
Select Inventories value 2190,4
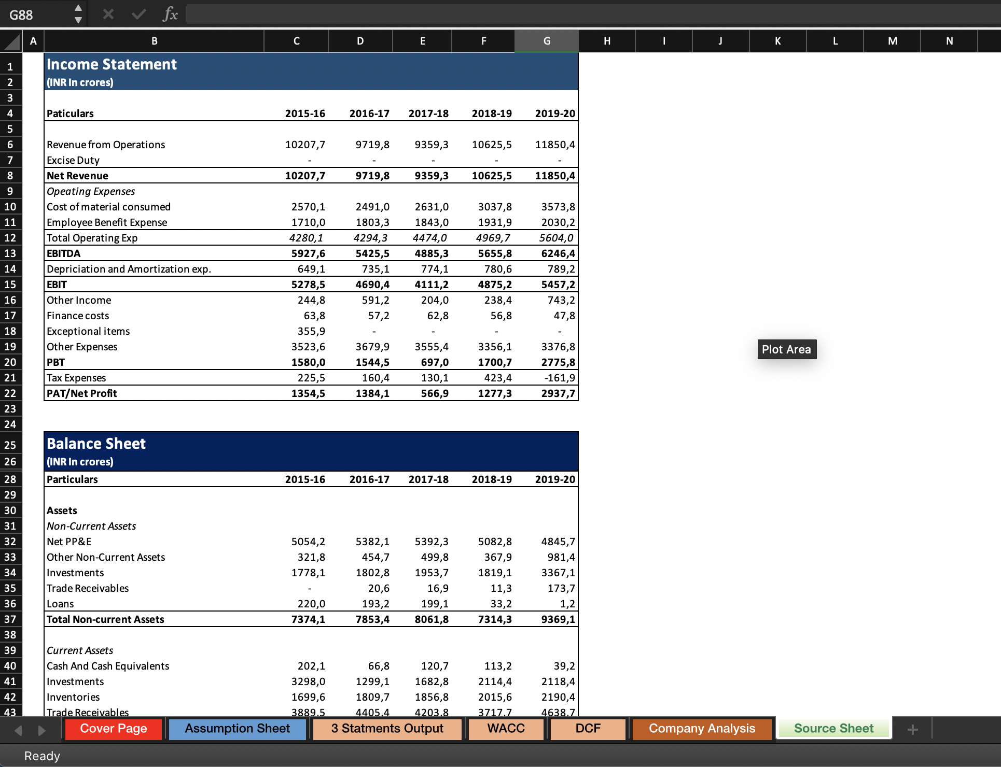coord(558,697)
